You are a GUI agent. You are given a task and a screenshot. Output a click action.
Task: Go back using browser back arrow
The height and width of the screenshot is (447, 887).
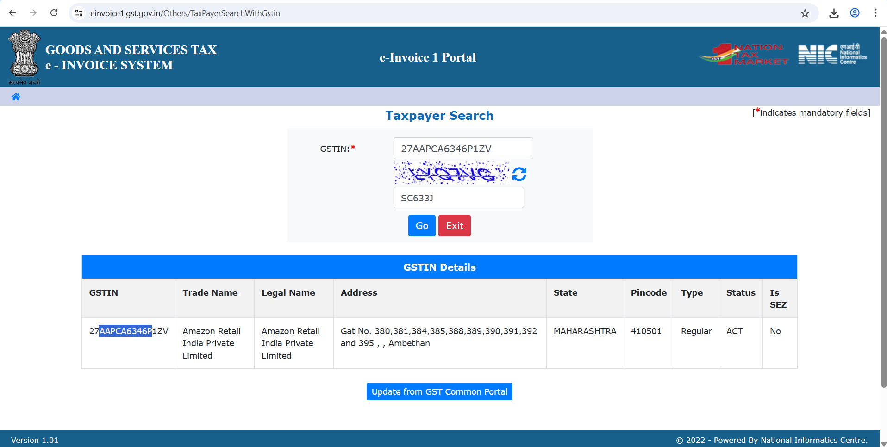12,13
